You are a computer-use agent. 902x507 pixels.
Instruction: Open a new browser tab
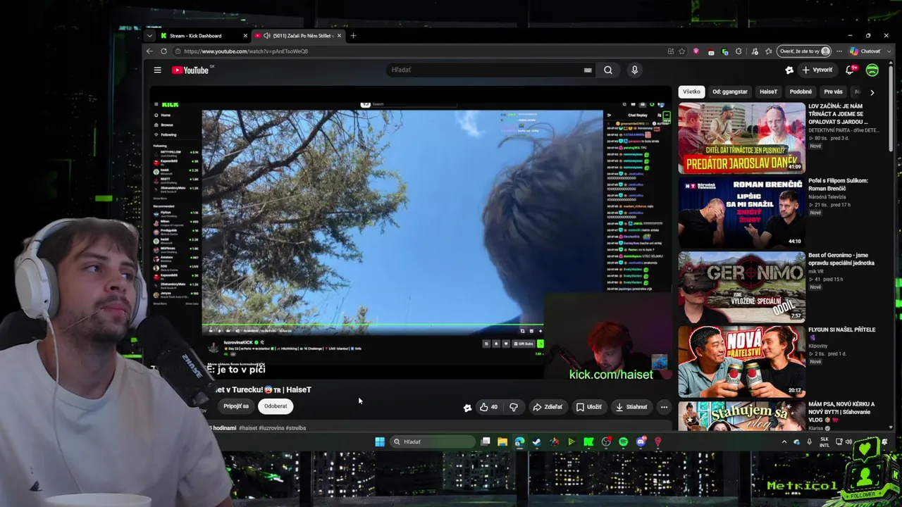353,36
